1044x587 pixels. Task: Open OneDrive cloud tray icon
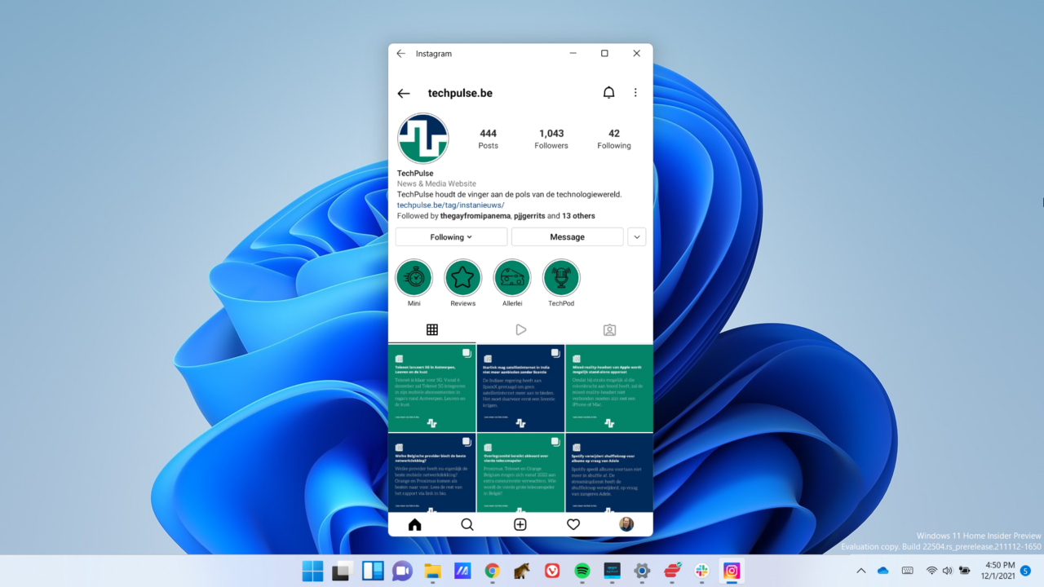click(883, 571)
